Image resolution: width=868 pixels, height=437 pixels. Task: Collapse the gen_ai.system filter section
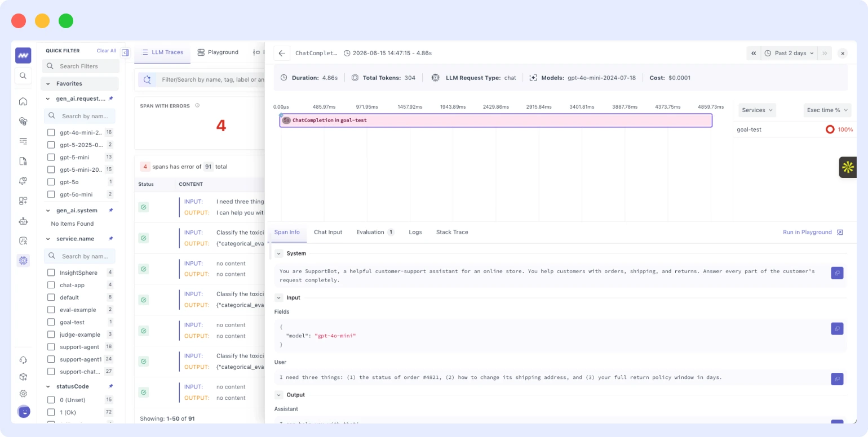[48, 210]
